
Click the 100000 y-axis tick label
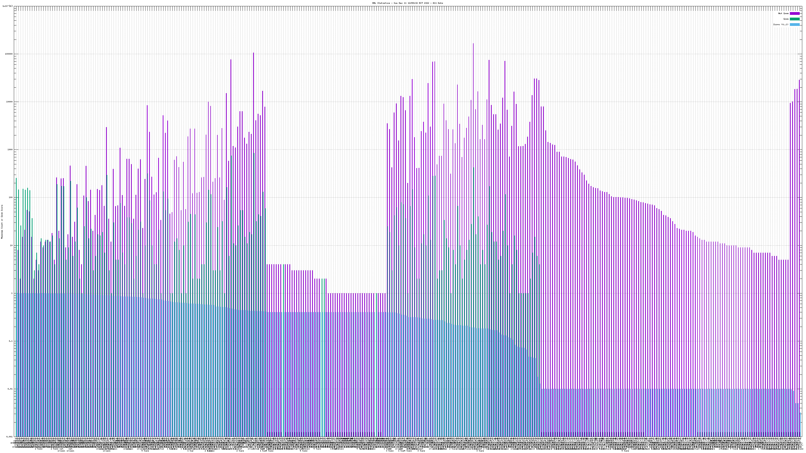tap(9, 54)
